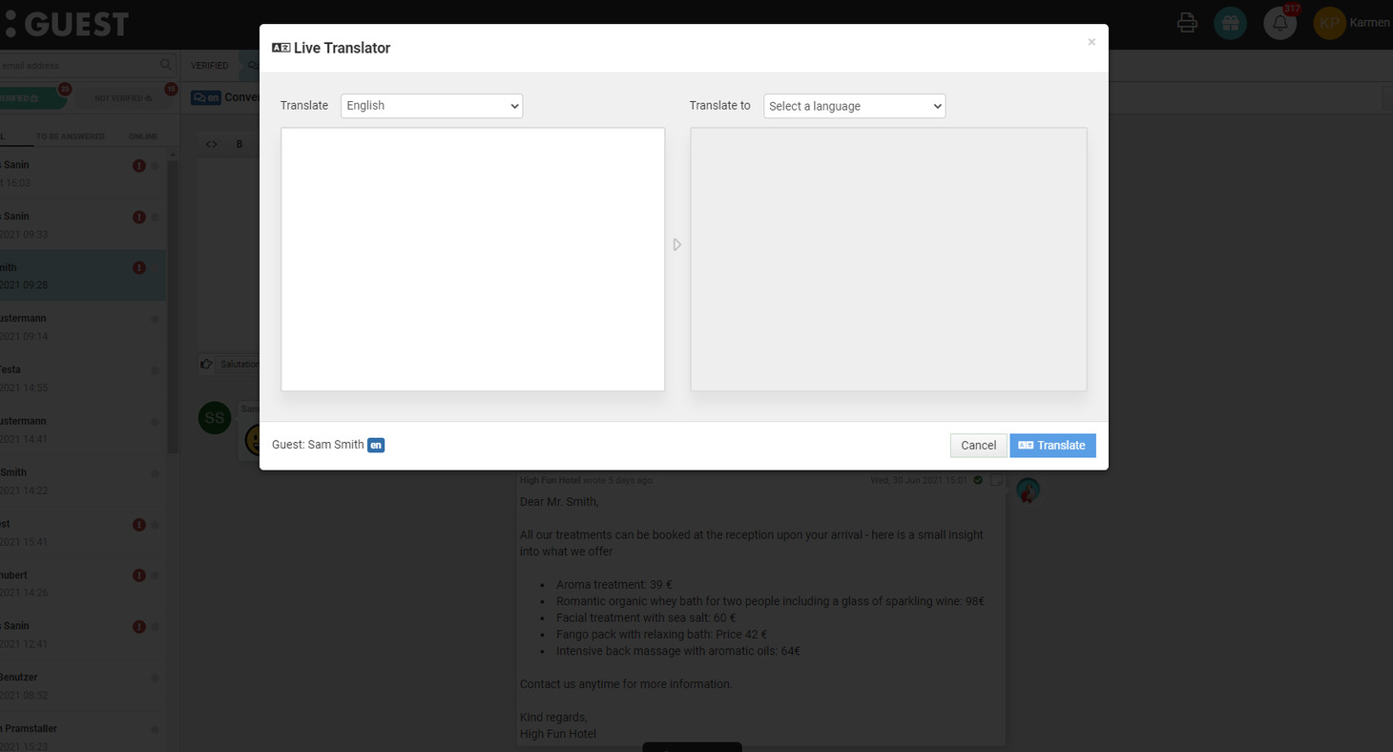
Task: Click the guest list scrollbar
Action: (x=173, y=305)
